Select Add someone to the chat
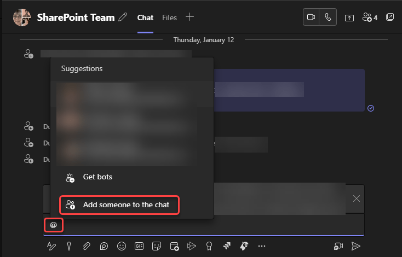This screenshot has width=402, height=257. click(119, 205)
